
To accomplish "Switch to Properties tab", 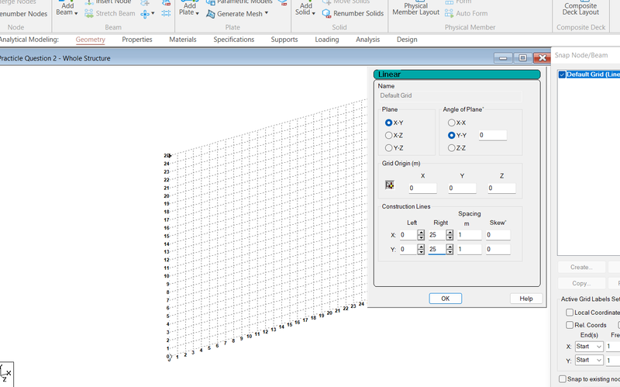I will point(137,40).
